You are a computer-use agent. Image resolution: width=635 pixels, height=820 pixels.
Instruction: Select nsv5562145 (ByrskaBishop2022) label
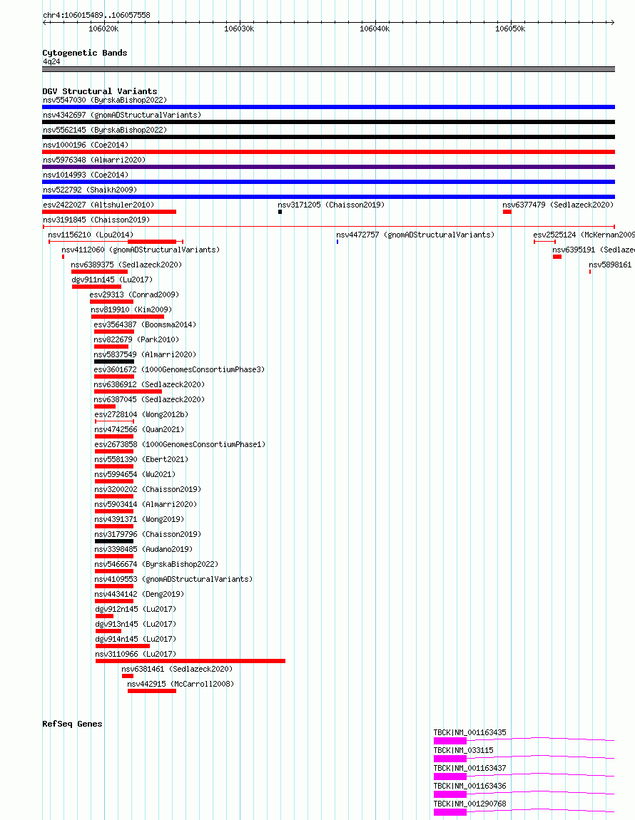(105, 130)
